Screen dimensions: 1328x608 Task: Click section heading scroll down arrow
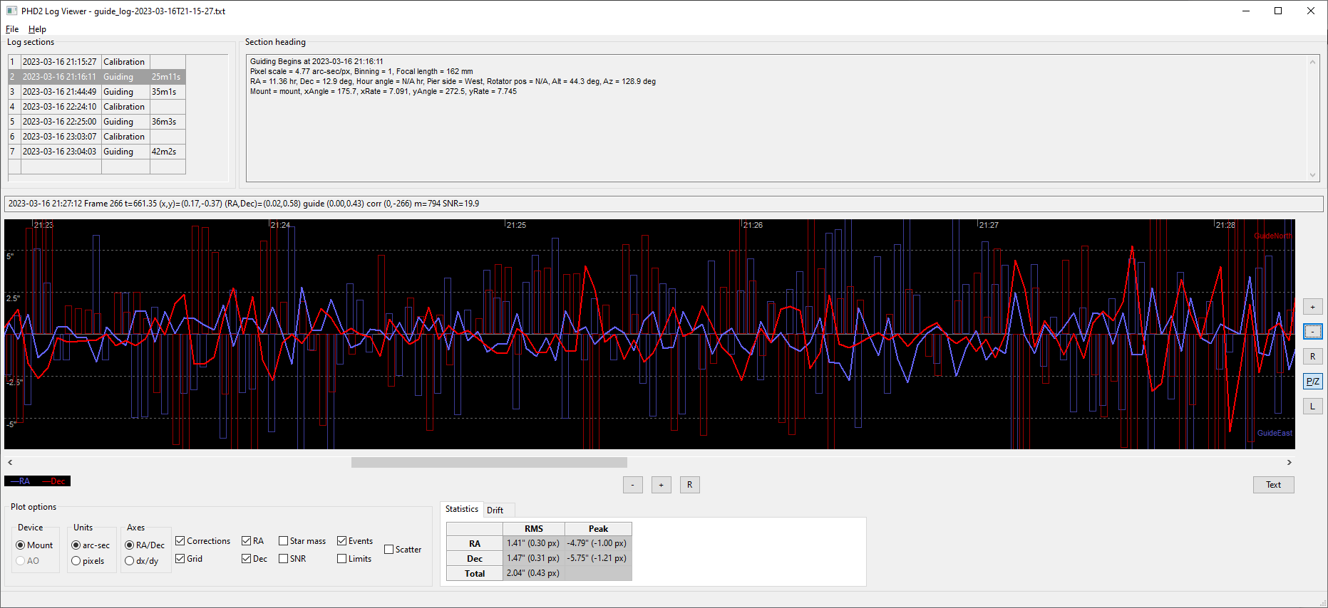point(1312,174)
